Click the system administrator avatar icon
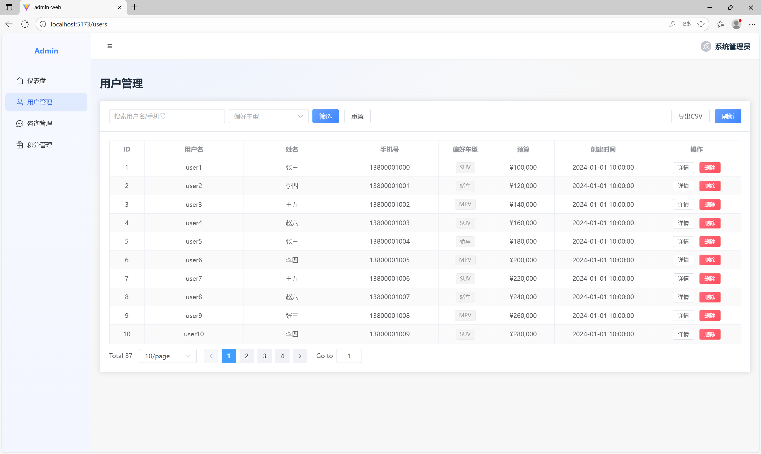Screen dimensions: 761x454 (x=706, y=47)
